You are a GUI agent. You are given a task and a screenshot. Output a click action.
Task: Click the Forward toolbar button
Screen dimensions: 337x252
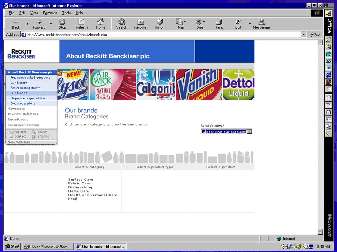pos(39,24)
